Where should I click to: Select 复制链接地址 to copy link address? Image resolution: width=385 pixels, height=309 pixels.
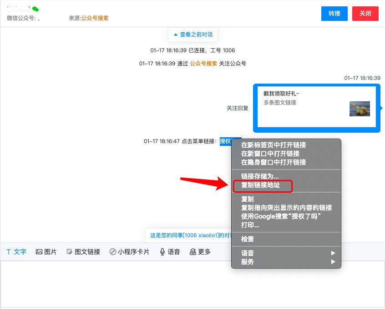[x=263, y=186]
